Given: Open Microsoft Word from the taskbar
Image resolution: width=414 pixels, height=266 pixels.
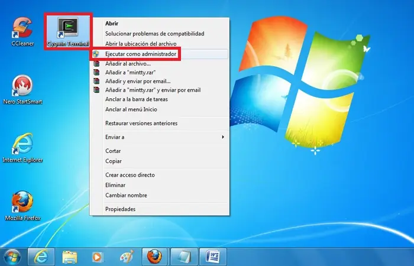Looking at the screenshot, I should click(213, 257).
